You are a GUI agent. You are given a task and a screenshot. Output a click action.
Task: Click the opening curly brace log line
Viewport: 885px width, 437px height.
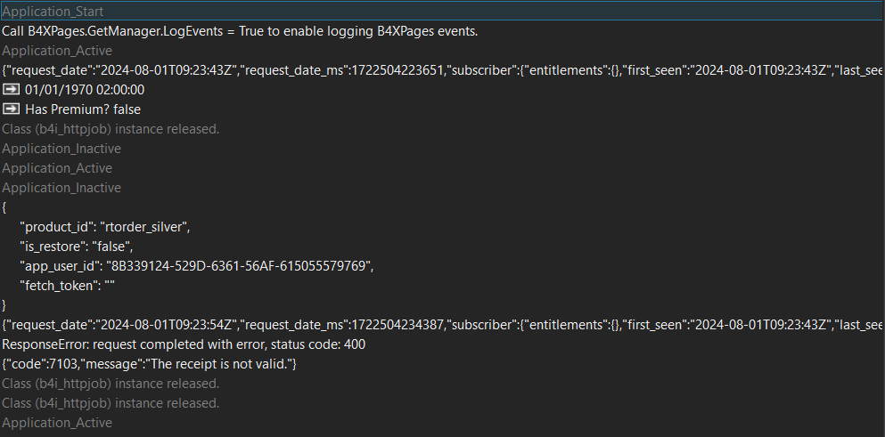[x=5, y=207]
